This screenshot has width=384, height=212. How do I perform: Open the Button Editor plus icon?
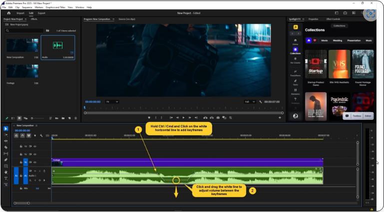click(280, 117)
